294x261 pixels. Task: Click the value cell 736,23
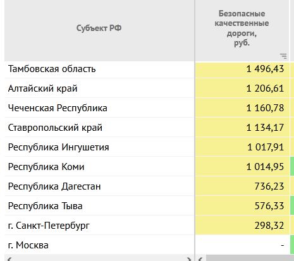point(242,186)
